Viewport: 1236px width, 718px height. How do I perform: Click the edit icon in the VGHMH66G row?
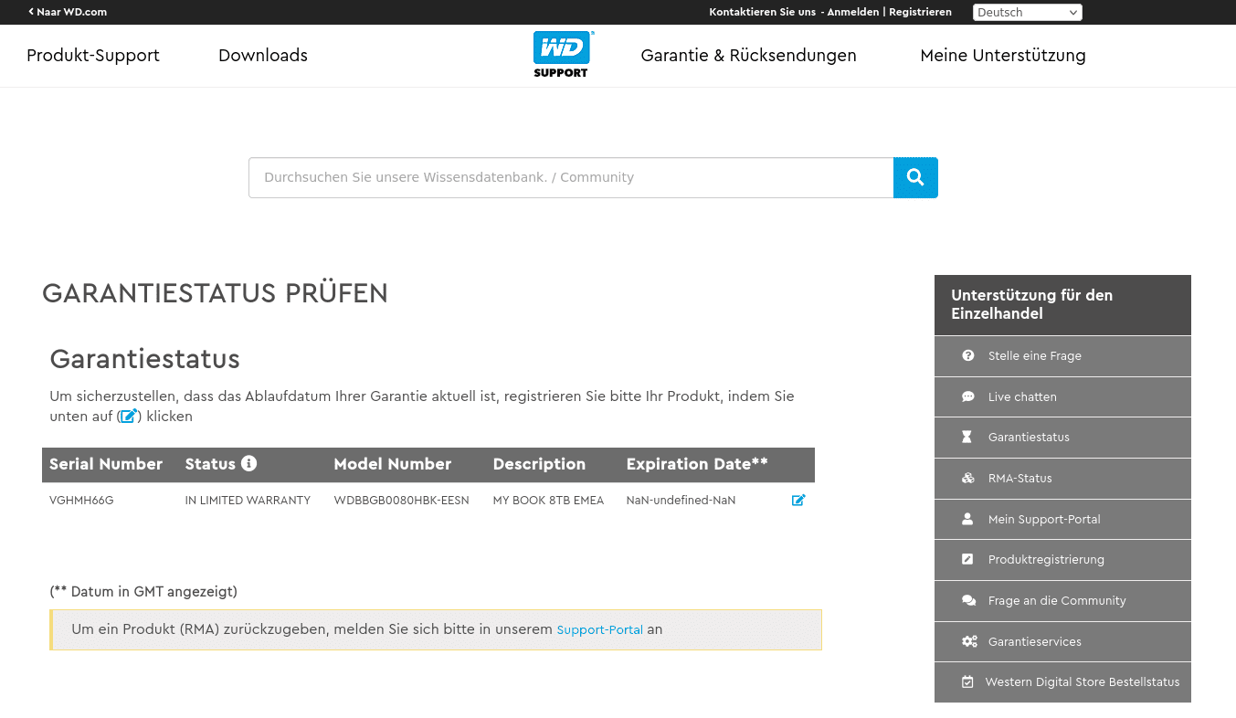pos(798,500)
